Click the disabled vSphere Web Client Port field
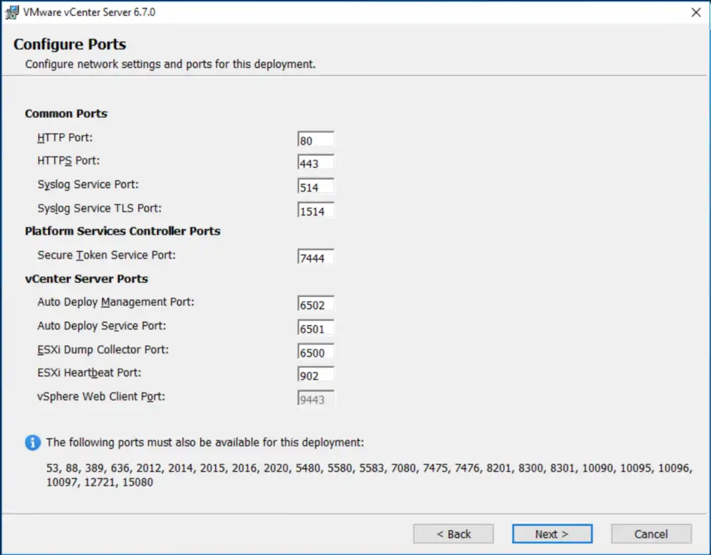Screen dimensions: 711x555 coord(316,399)
